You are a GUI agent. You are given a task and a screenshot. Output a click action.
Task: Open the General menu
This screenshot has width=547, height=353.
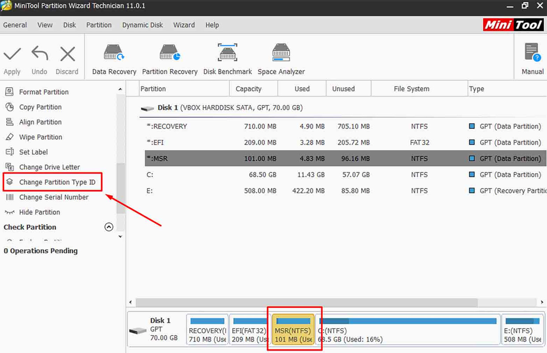click(15, 25)
